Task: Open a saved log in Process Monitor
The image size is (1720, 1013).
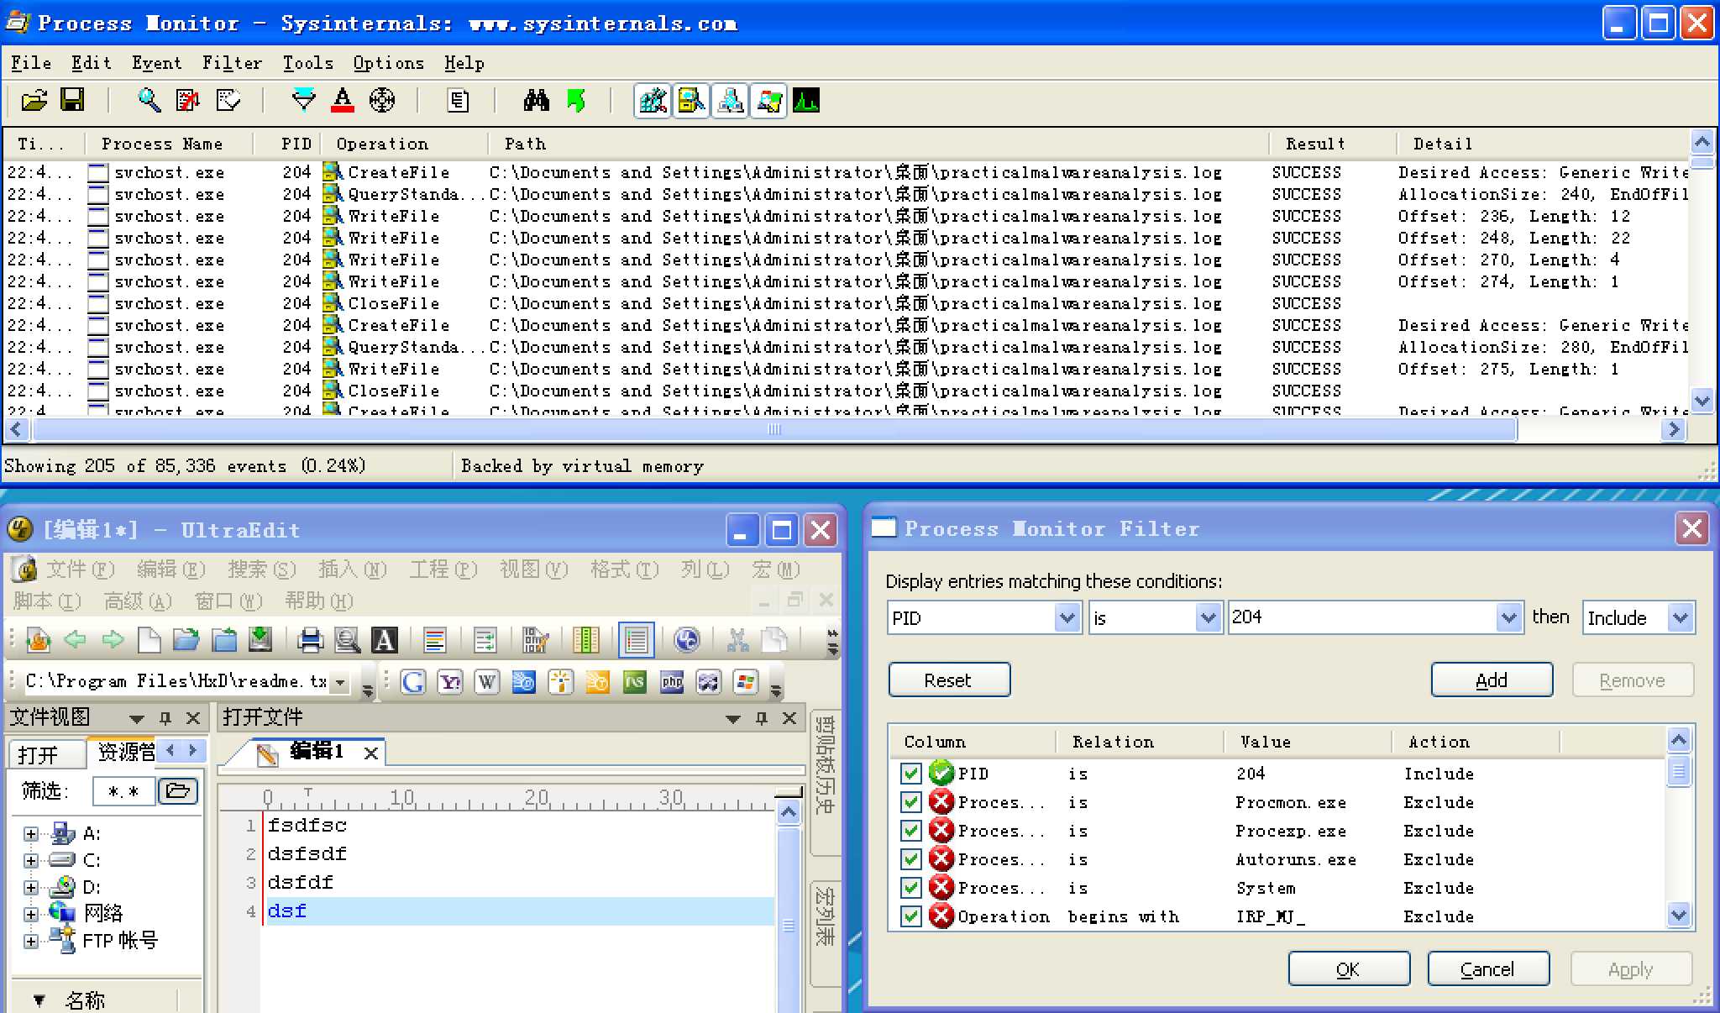Action: pyautogui.click(x=34, y=102)
